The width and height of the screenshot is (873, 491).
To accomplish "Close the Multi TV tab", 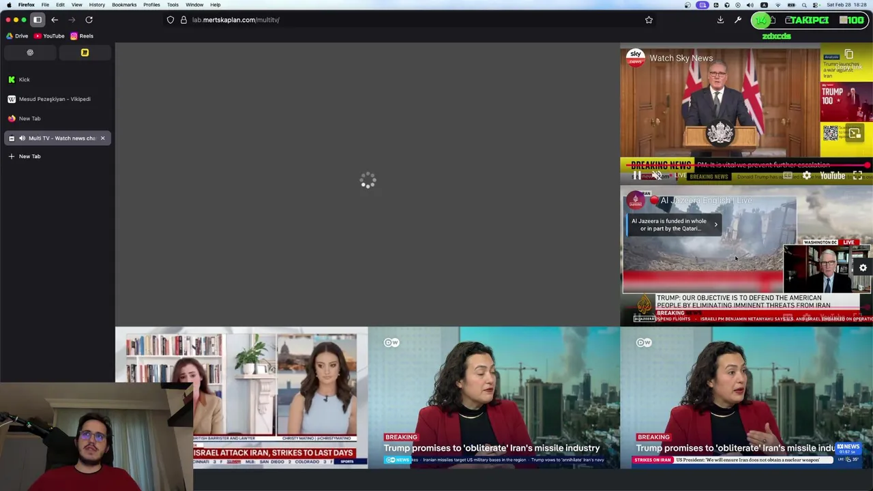I will [103, 138].
